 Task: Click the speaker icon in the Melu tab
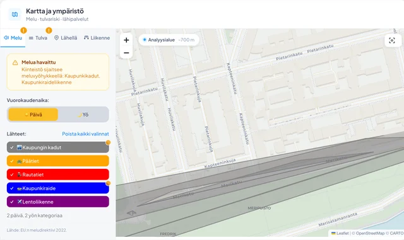point(6,38)
